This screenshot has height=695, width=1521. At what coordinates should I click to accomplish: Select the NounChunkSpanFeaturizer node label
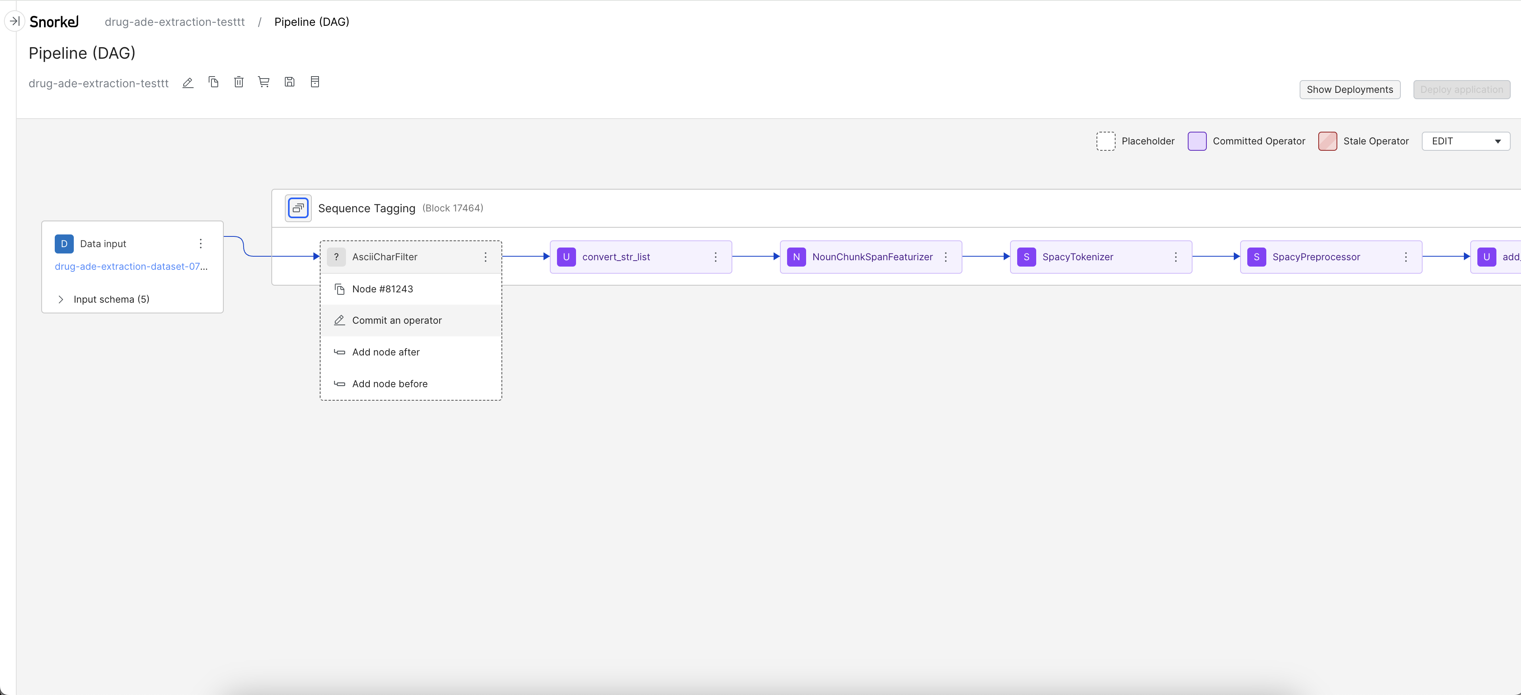click(872, 257)
